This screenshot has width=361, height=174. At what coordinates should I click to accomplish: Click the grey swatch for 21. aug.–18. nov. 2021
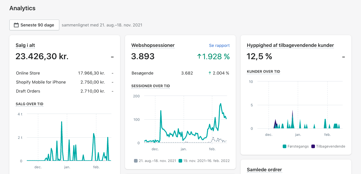click(136, 161)
